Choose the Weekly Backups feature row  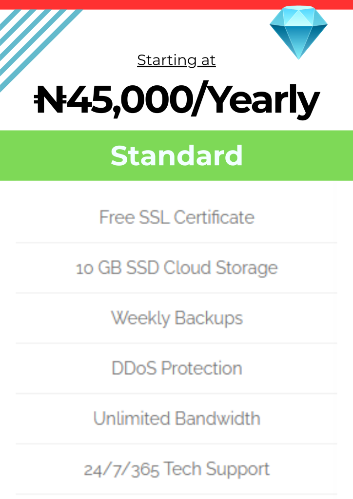[176, 318]
